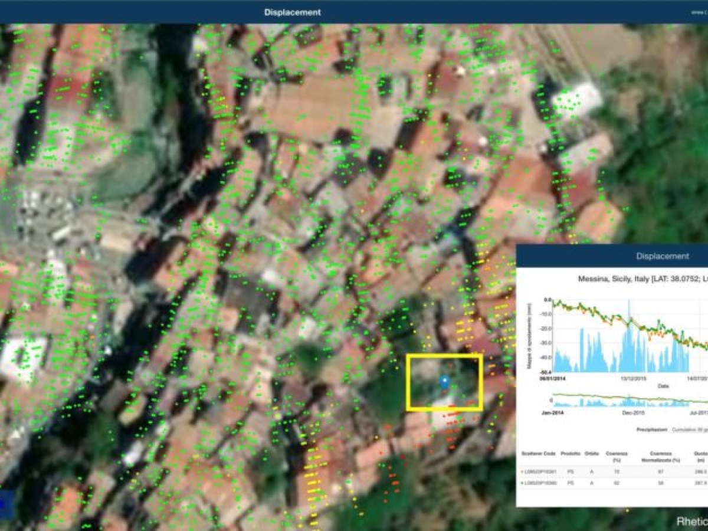708x531 pixels.
Task: Click the Displacement title of the popup panel
Action: point(662,256)
